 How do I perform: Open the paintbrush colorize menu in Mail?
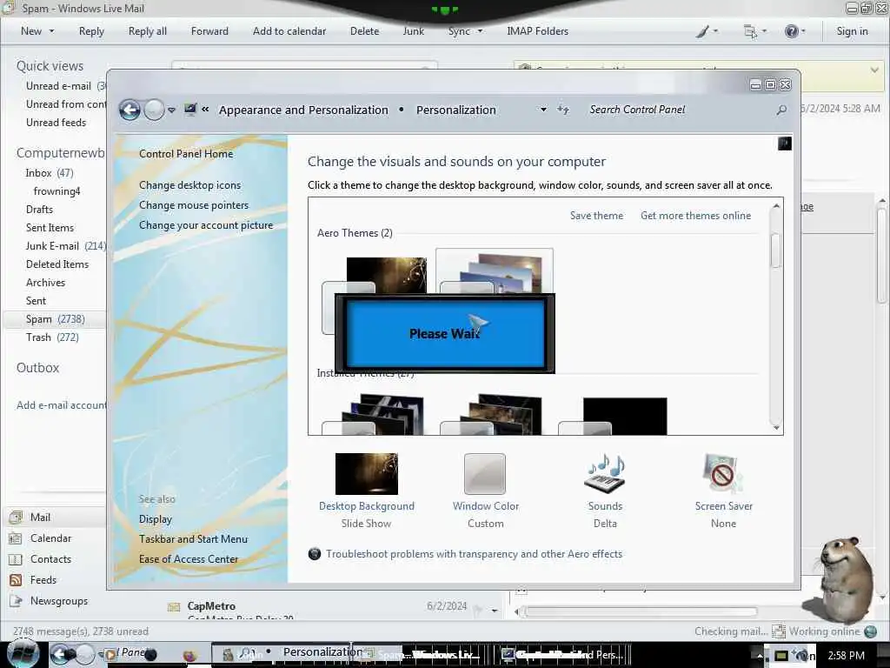pos(707,31)
